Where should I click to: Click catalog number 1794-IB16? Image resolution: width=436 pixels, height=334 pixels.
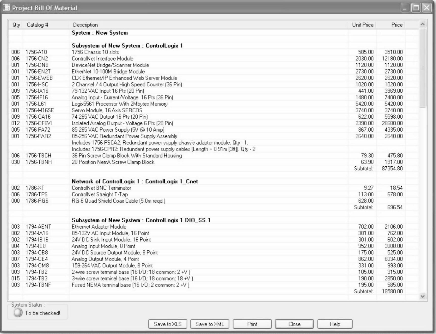[37, 240]
